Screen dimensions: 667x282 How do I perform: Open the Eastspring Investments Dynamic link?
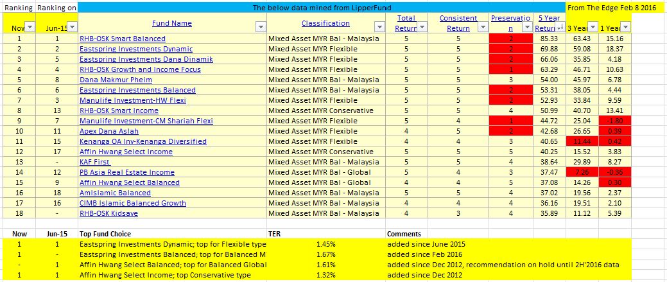pos(136,49)
